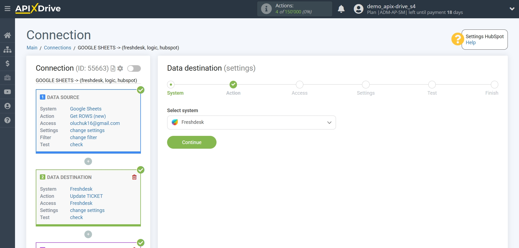Open the Freshdesk system link in Data Destination
Image resolution: width=519 pixels, height=248 pixels.
[x=81, y=189]
